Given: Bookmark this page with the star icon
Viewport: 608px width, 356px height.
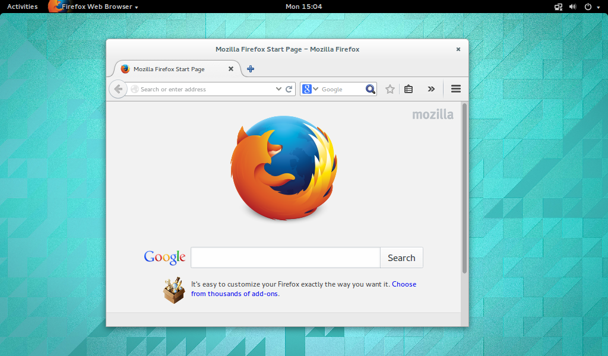Looking at the screenshot, I should click(x=390, y=89).
